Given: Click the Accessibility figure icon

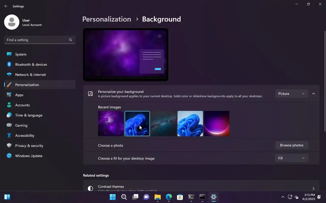Looking at the screenshot, I should 9,136.
